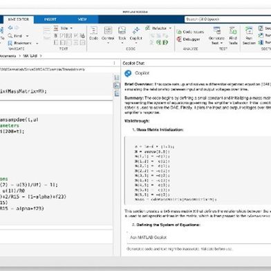This screenshot has width=271, height=271.
Task: Switch to output inline view
Action: 117,86
